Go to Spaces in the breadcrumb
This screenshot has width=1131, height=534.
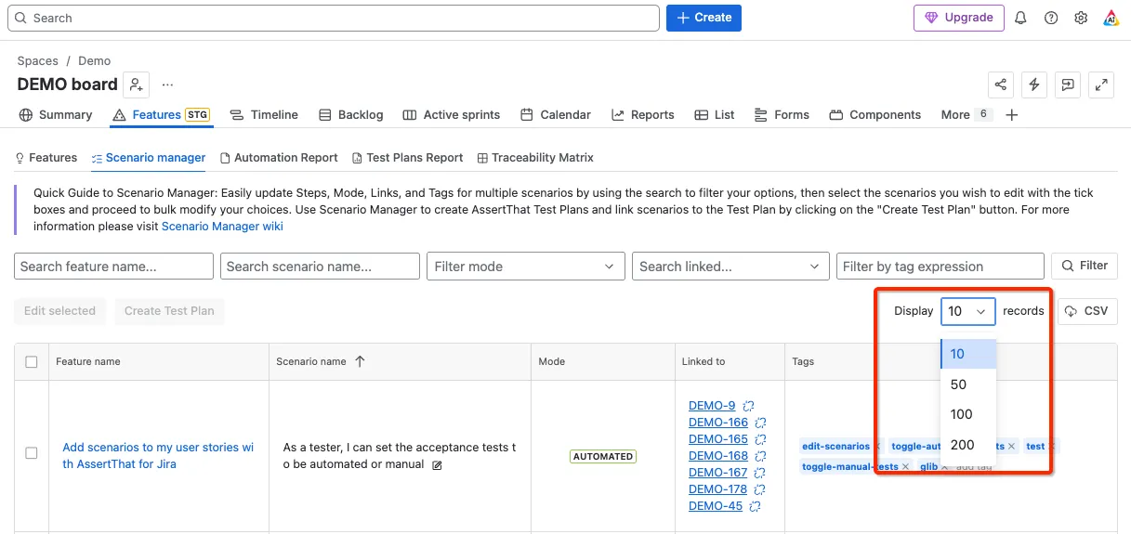[x=37, y=60]
